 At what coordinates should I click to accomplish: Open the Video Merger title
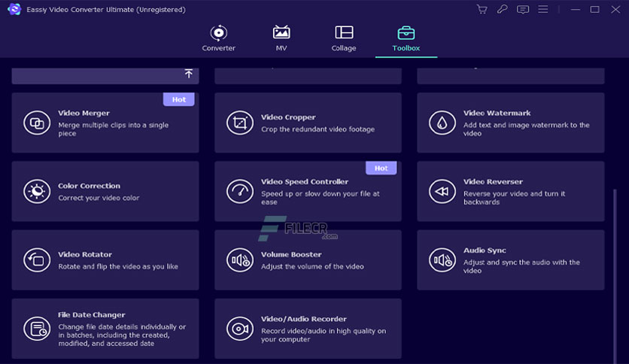(x=84, y=113)
